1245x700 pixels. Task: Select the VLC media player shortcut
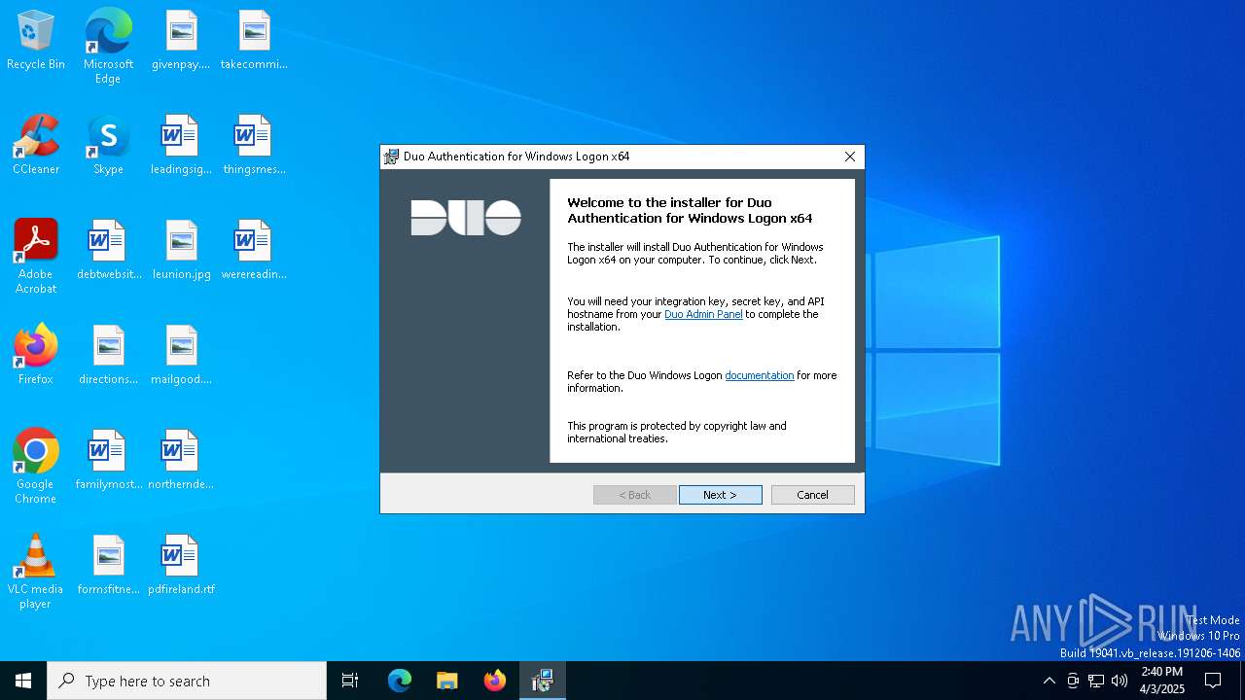pyautogui.click(x=36, y=572)
